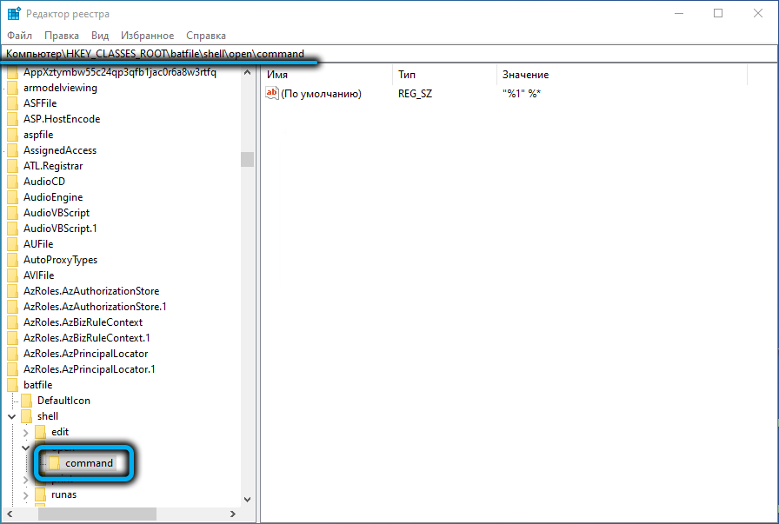
Task: Collapse the shell key in tree
Action: [11, 416]
